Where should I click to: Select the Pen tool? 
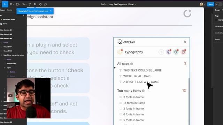tap(23, 4)
